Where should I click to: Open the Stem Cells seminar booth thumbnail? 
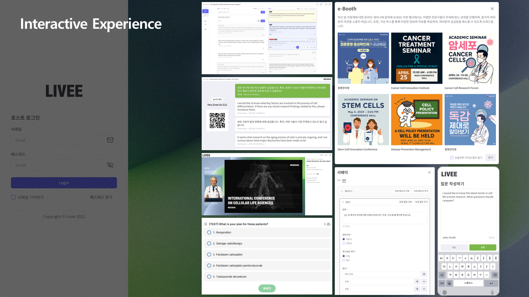[363, 120]
